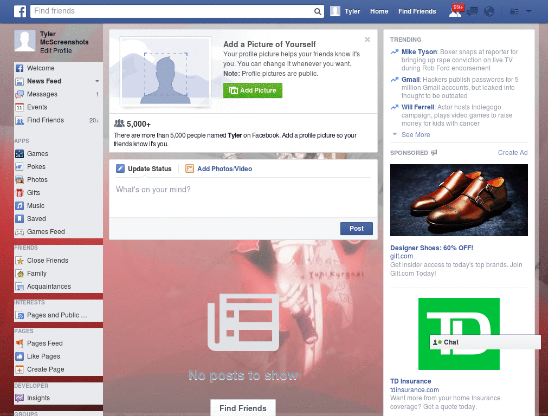Click the sponsored megaphone icon
The width and height of the screenshot is (555, 416).
pyautogui.click(x=434, y=152)
